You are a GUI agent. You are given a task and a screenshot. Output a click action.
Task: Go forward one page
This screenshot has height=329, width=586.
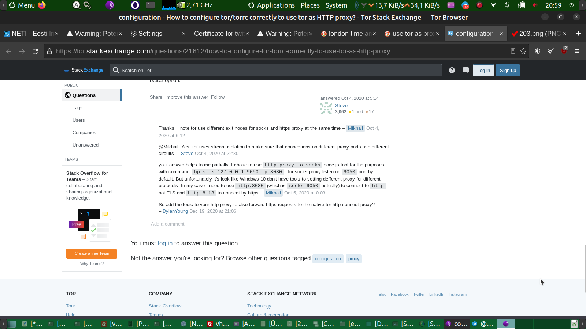[x=22, y=51]
